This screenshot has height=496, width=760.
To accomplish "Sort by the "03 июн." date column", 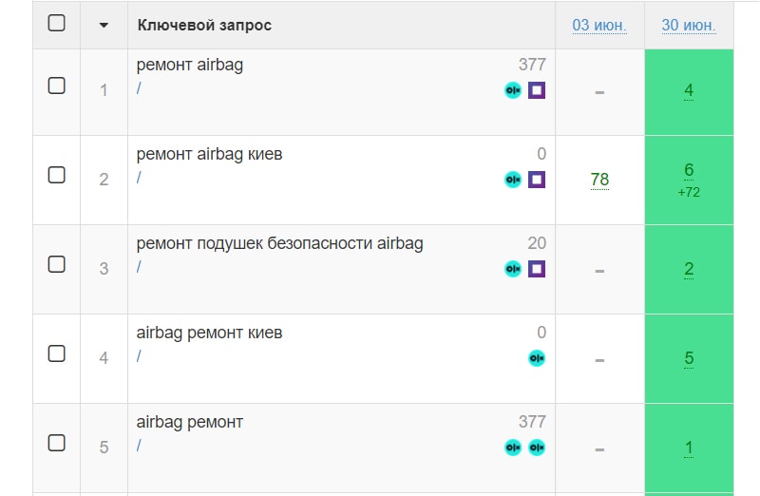I will (x=599, y=25).
